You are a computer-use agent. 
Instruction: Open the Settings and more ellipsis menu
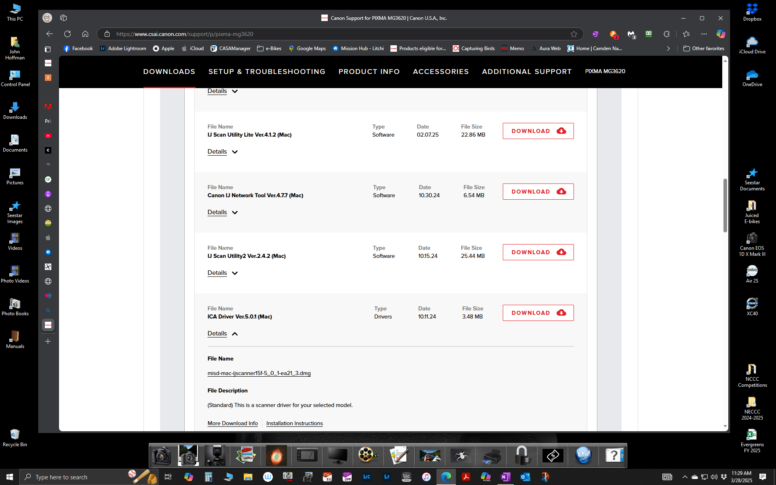click(704, 34)
